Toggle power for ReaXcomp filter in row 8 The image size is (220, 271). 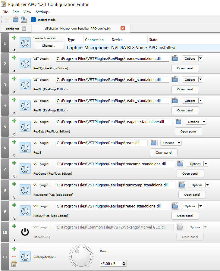click(x=25, y=190)
